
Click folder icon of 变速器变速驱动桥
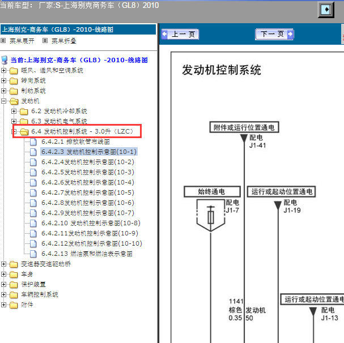point(14,264)
